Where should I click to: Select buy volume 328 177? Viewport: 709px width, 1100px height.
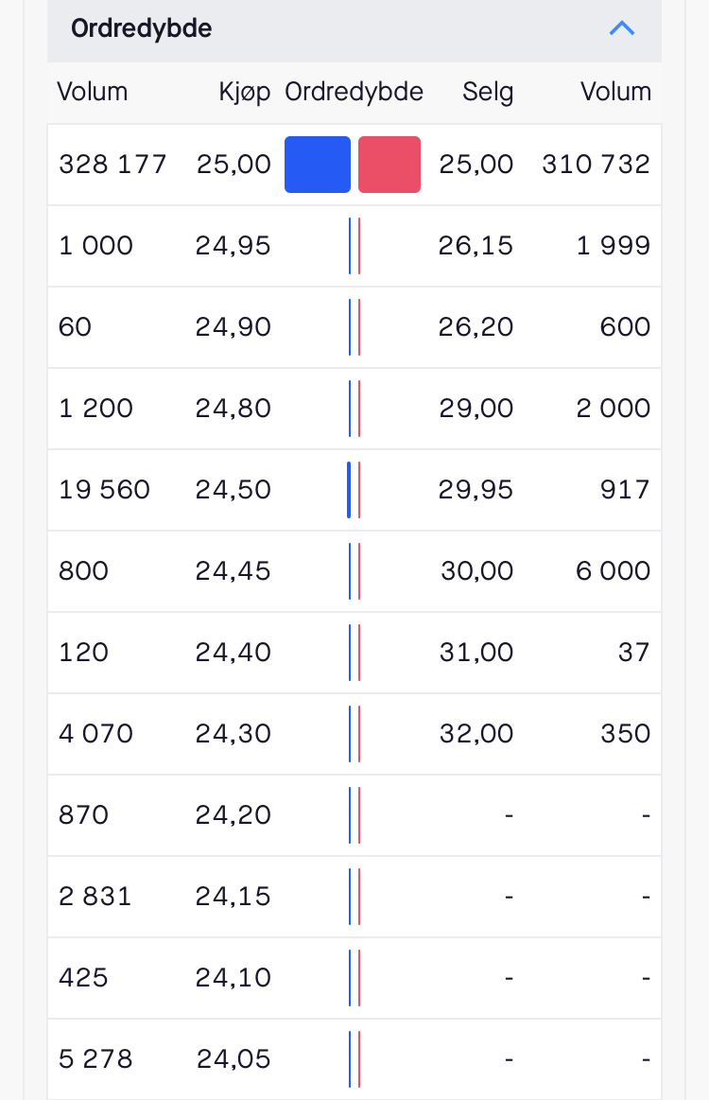pyautogui.click(x=112, y=165)
